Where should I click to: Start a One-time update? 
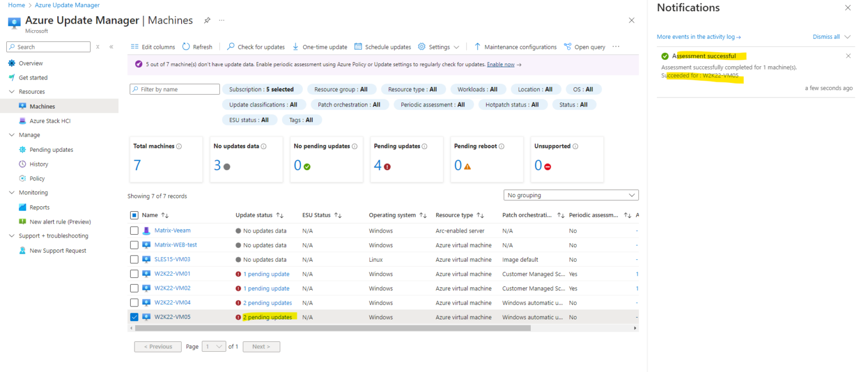[320, 46]
